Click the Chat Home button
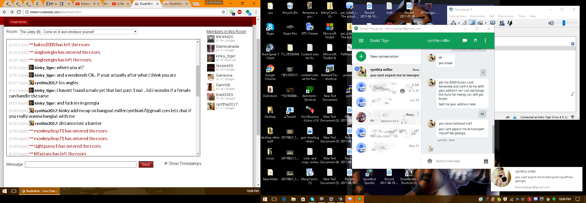Image resolution: width=586 pixels, height=203 pixels. [x=18, y=22]
